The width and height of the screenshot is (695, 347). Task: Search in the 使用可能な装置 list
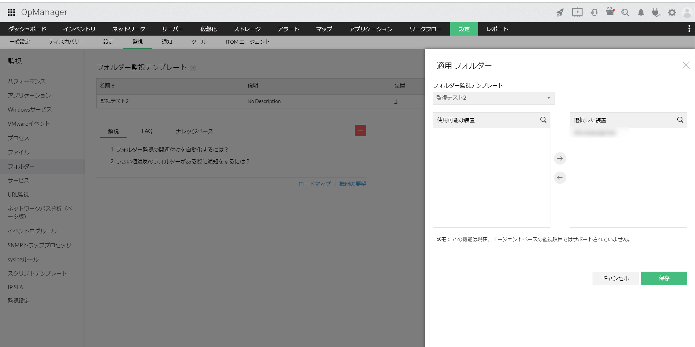pos(543,120)
